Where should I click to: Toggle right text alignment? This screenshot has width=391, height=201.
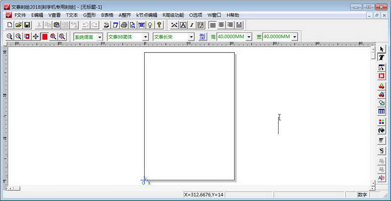tap(230, 25)
